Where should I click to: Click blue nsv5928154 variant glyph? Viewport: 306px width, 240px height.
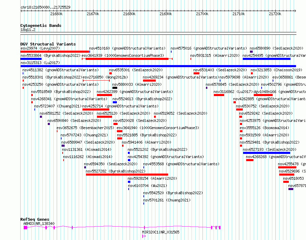click(129, 182)
